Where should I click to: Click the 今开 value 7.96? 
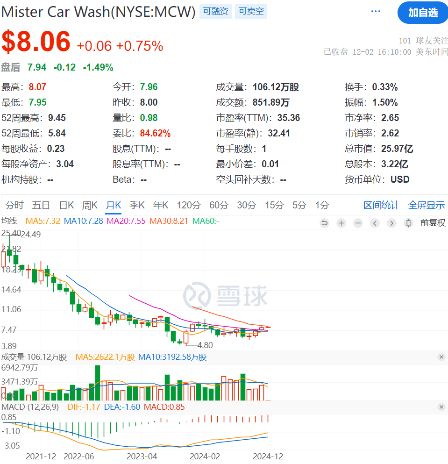(149, 87)
